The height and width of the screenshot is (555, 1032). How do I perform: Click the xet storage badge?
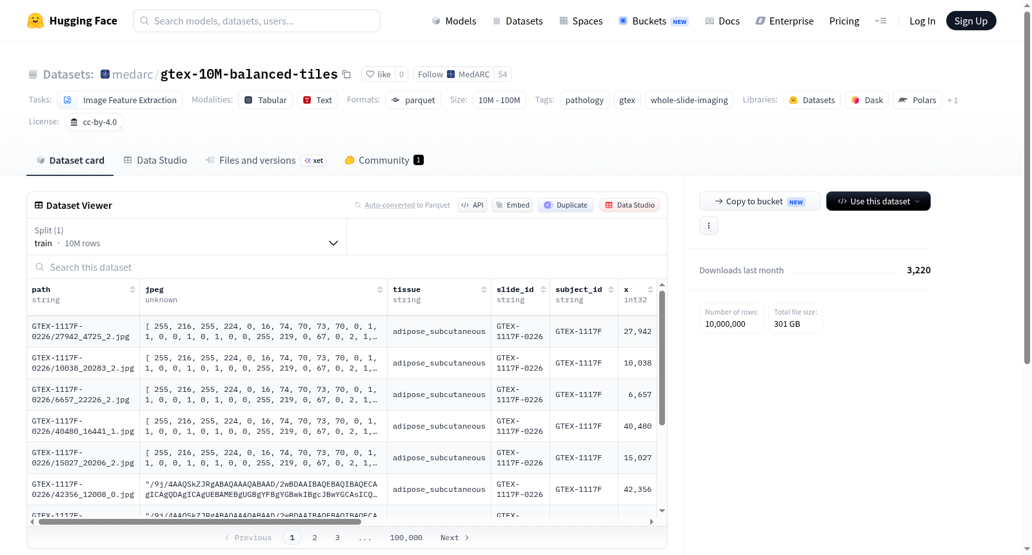[x=314, y=161]
